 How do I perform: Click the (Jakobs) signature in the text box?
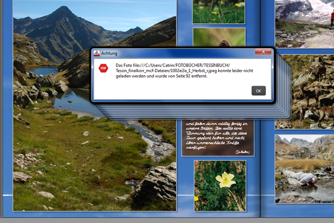click(243, 152)
